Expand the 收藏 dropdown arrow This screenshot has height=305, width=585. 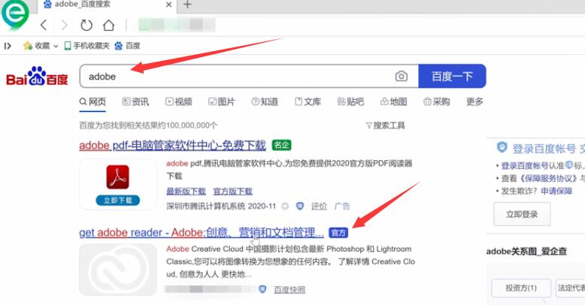pos(56,46)
